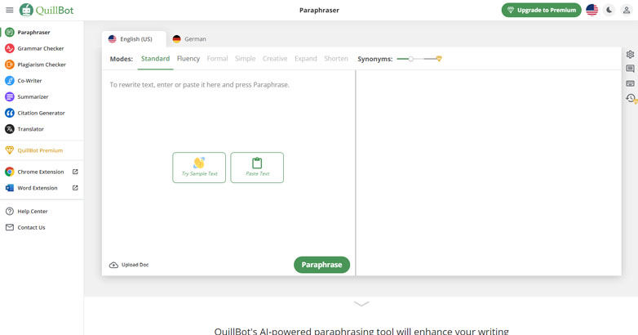Toggle dark mode with moon icon
The width and height of the screenshot is (638, 335).
tap(609, 10)
